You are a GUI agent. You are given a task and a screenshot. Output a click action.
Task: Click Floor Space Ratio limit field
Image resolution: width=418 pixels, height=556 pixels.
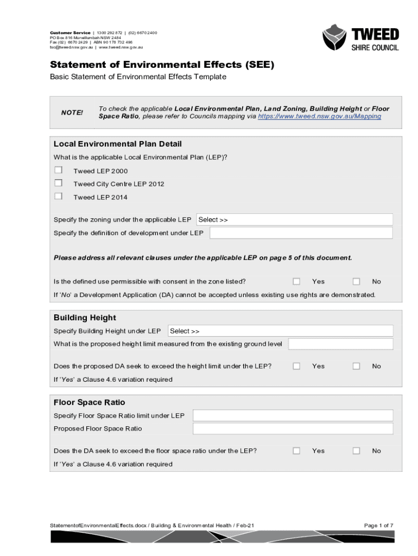click(x=293, y=416)
